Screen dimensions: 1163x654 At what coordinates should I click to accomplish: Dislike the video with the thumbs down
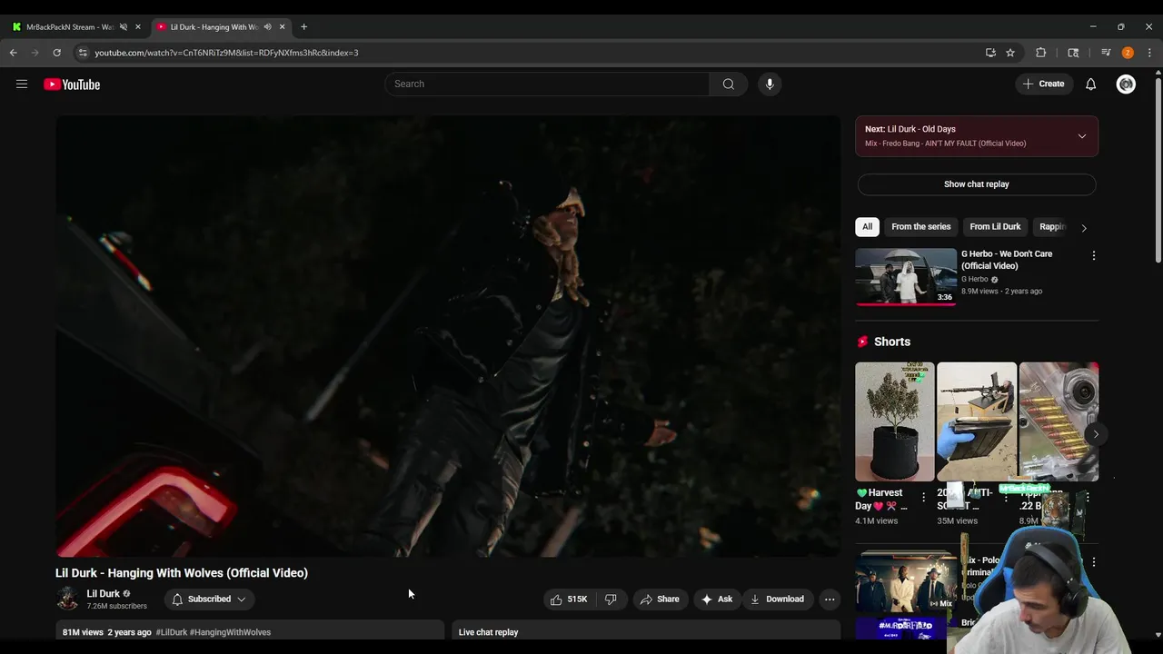coord(611,599)
